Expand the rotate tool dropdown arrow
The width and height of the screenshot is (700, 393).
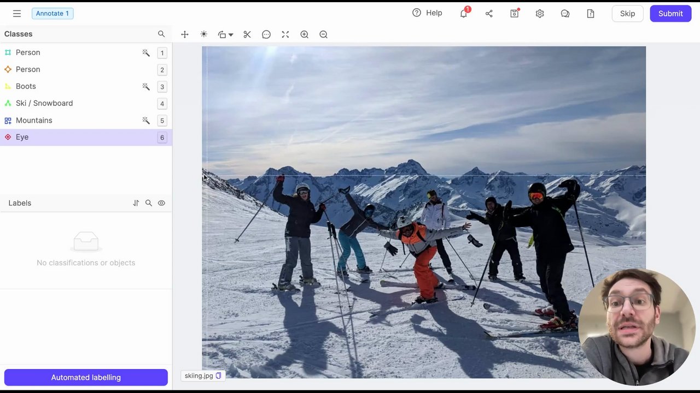click(231, 35)
